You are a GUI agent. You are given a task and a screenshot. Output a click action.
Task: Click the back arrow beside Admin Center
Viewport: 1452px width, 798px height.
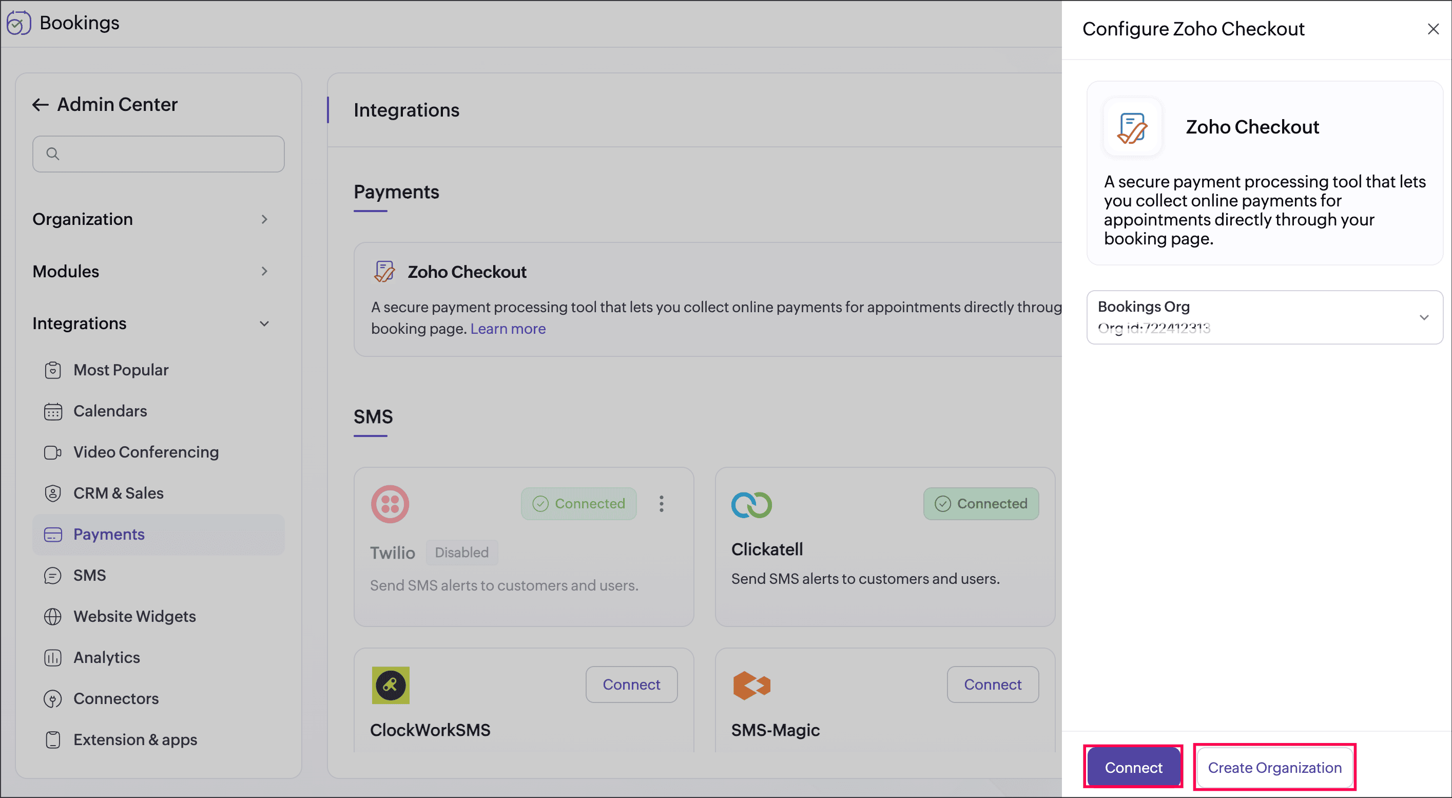tap(40, 105)
